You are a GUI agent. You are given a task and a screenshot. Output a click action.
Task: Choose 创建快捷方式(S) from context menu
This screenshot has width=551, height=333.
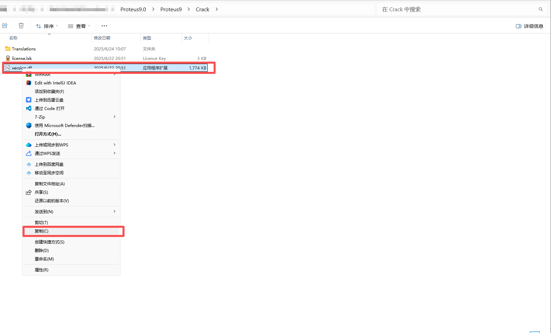[71, 242]
